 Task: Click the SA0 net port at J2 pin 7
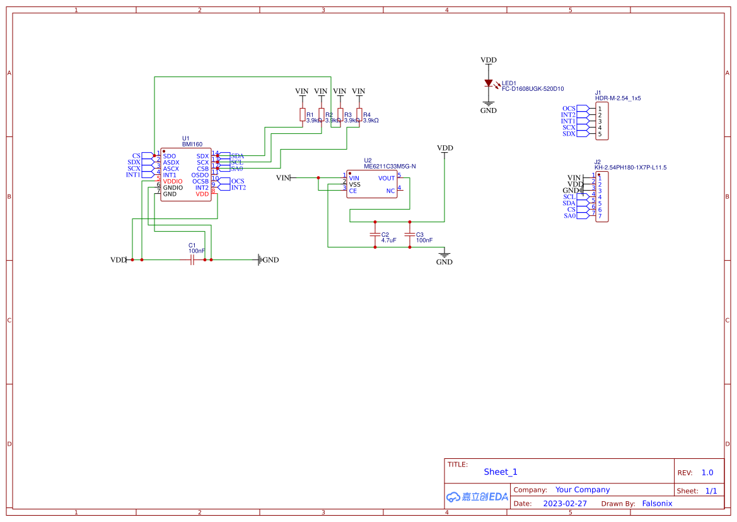pyautogui.click(x=576, y=216)
